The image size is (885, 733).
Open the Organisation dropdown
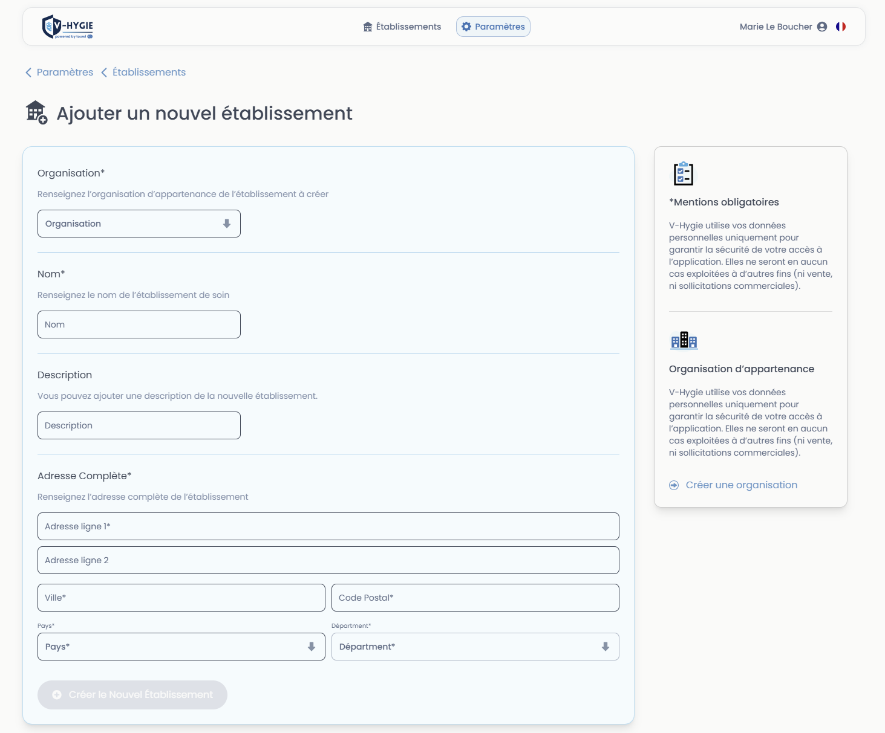tap(139, 224)
